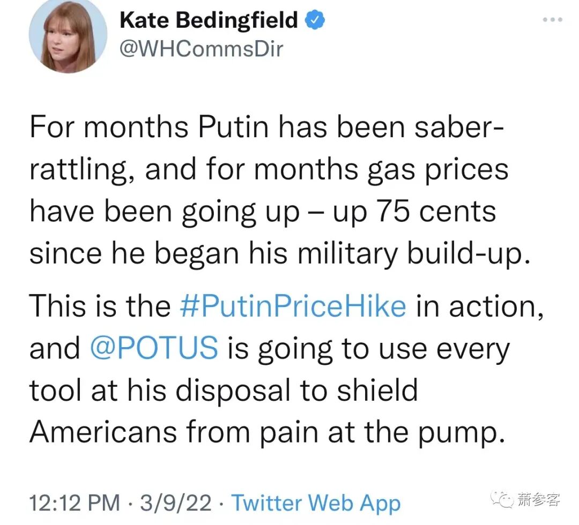Image resolution: width=579 pixels, height=525 pixels.
Task: Click the Kate Bedingfield display name
Action: point(209,21)
